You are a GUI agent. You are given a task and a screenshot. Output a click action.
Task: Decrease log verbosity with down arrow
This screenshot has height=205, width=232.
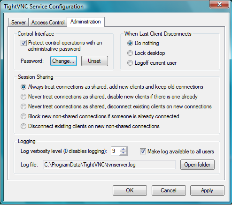coord(124,153)
